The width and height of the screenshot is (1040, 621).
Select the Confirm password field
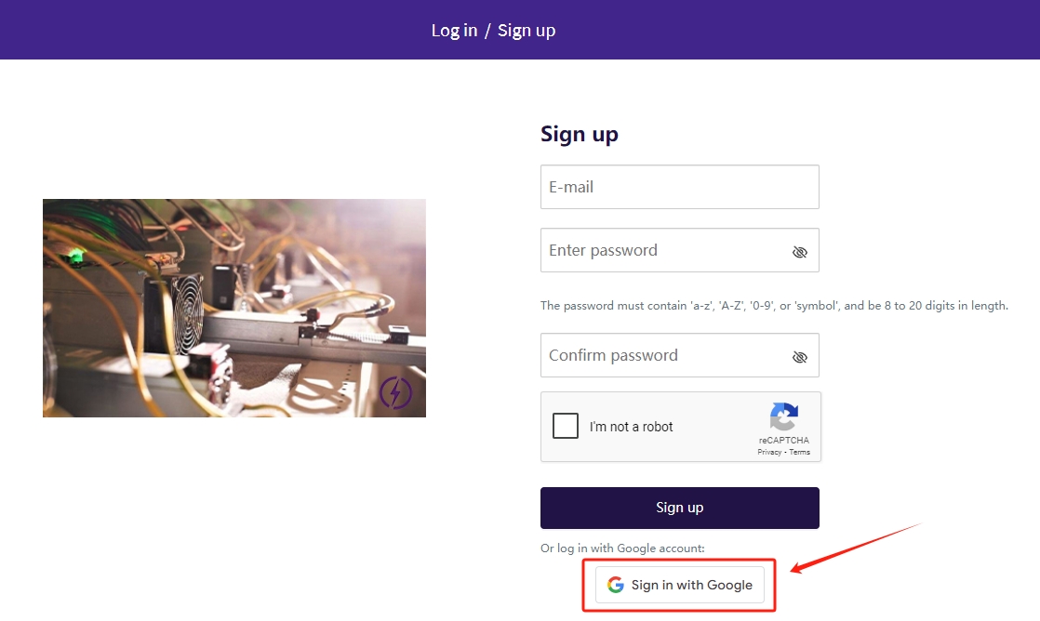660,355
